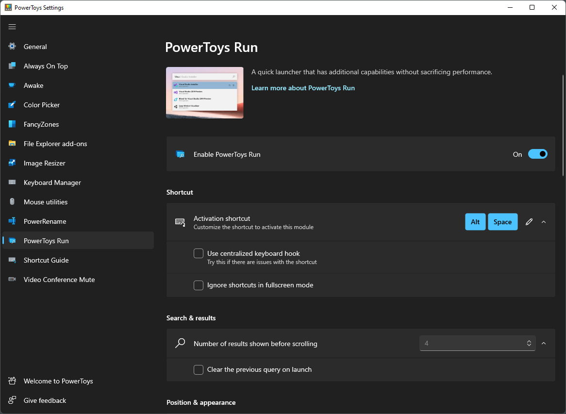Click the General gear icon
Viewport: 566px width, 414px height.
pyautogui.click(x=12, y=46)
